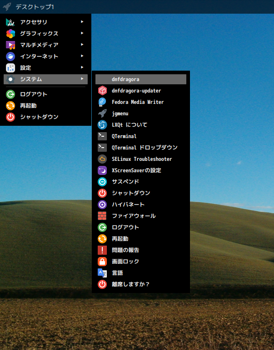Choose シャットダウン label in main menu
Screen dimensions: 274x350
pos(39,117)
